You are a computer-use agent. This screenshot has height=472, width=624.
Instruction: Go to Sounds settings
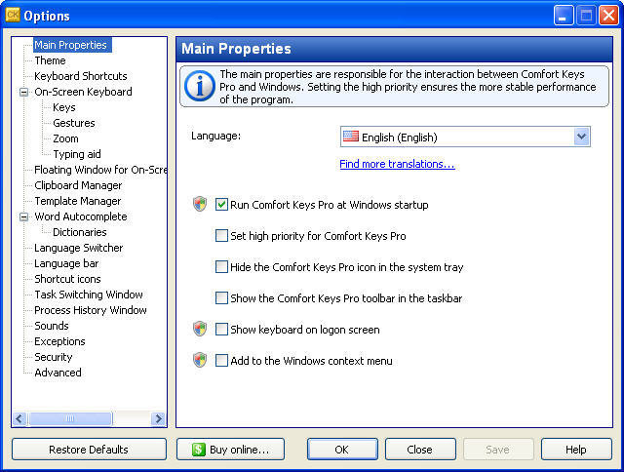pyautogui.click(x=52, y=326)
